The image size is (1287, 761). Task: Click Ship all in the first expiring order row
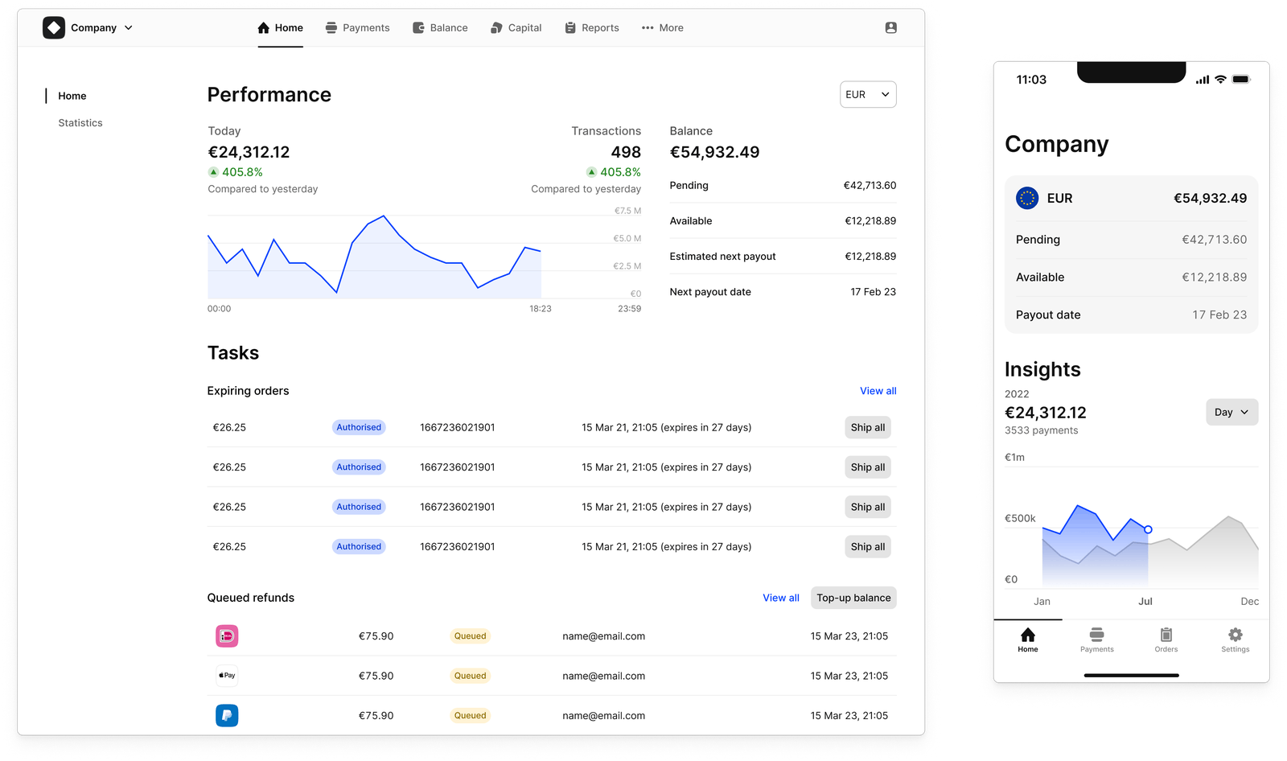click(868, 427)
